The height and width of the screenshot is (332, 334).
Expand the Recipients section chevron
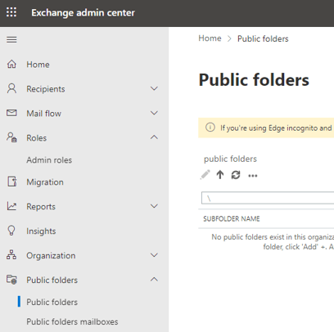[x=154, y=88]
